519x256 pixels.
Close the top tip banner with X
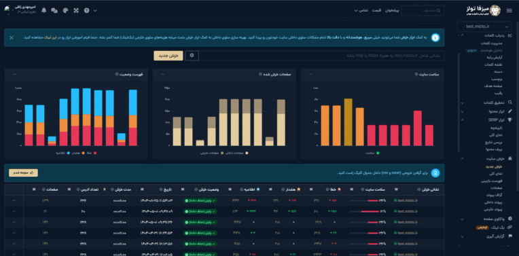12,38
